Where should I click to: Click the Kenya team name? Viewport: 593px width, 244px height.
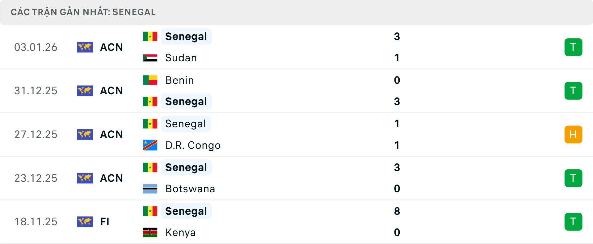click(180, 232)
